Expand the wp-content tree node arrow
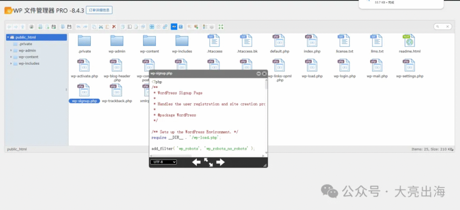460x210 pixels. point(11,57)
